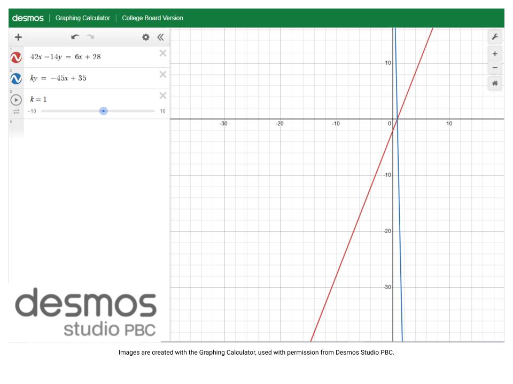513x384 pixels.
Task: Open graph settings wrench
Action: pos(495,37)
